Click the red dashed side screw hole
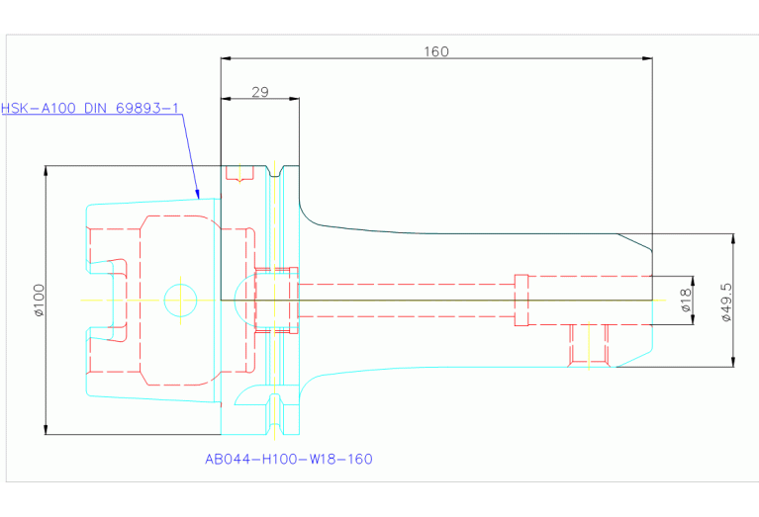Image resolution: width=759 pixels, height=517 pixels. click(589, 343)
